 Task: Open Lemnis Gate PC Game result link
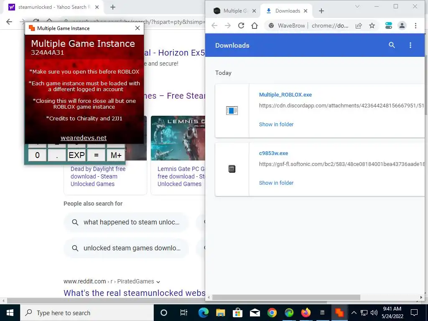point(181,176)
